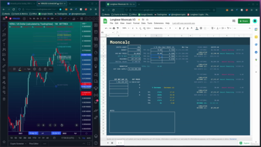Print the spreadsheet with the printer icon
Screen dimensions: 261x147
pyautogui.click(x=114, y=28)
